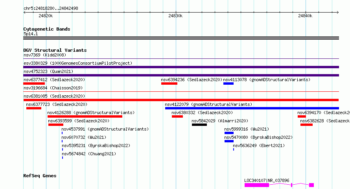Open nsv4122079 (gnomADStructuralVariants) label
350x189 pixels.
[x=208, y=104]
